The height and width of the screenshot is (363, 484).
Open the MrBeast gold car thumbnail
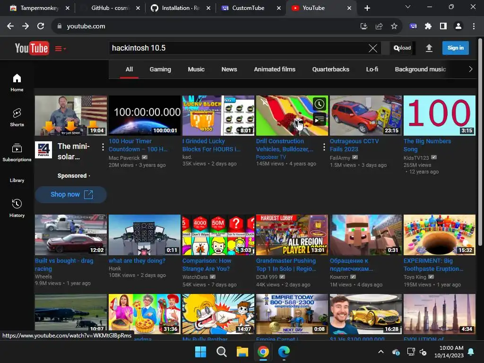(366, 314)
